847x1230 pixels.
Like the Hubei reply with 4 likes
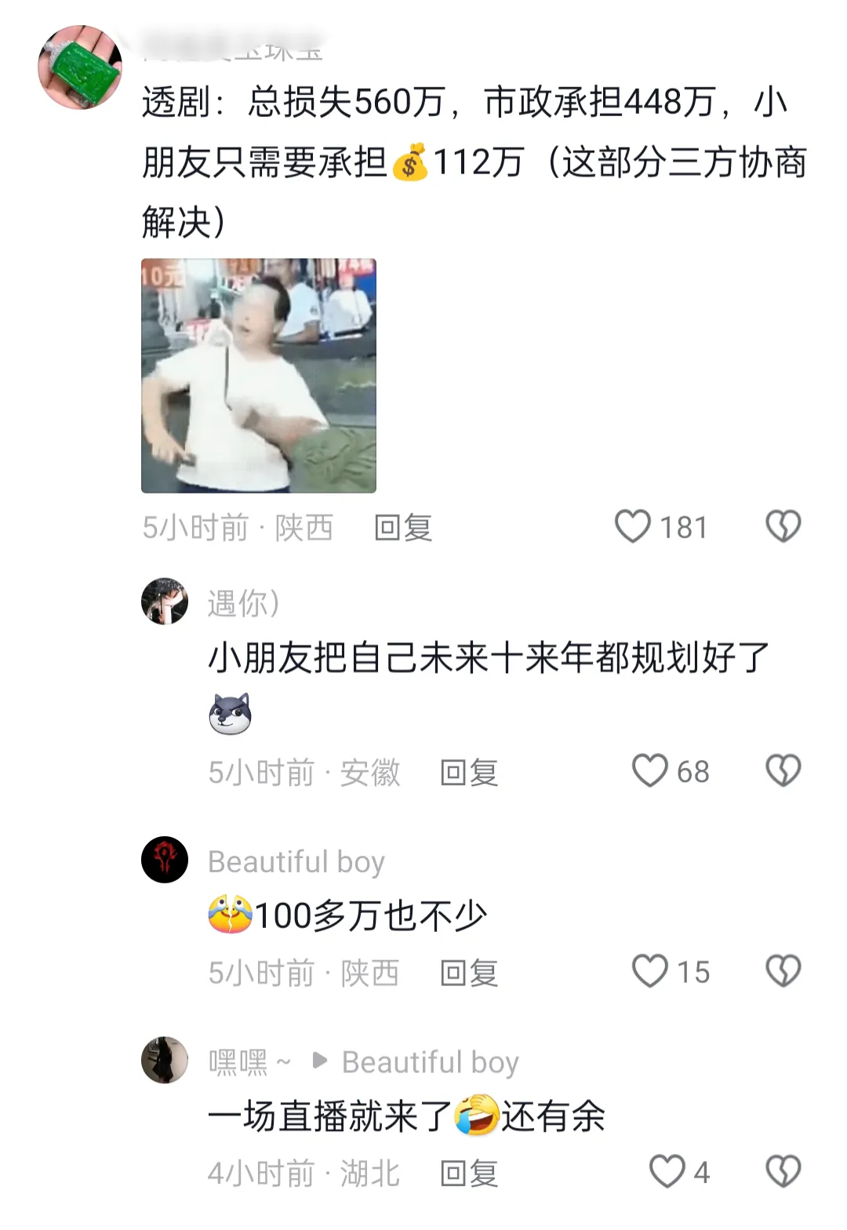[667, 1172]
